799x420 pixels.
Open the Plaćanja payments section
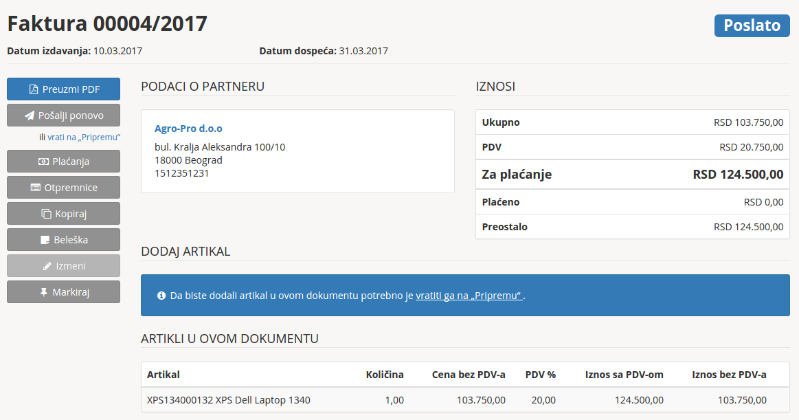63,162
